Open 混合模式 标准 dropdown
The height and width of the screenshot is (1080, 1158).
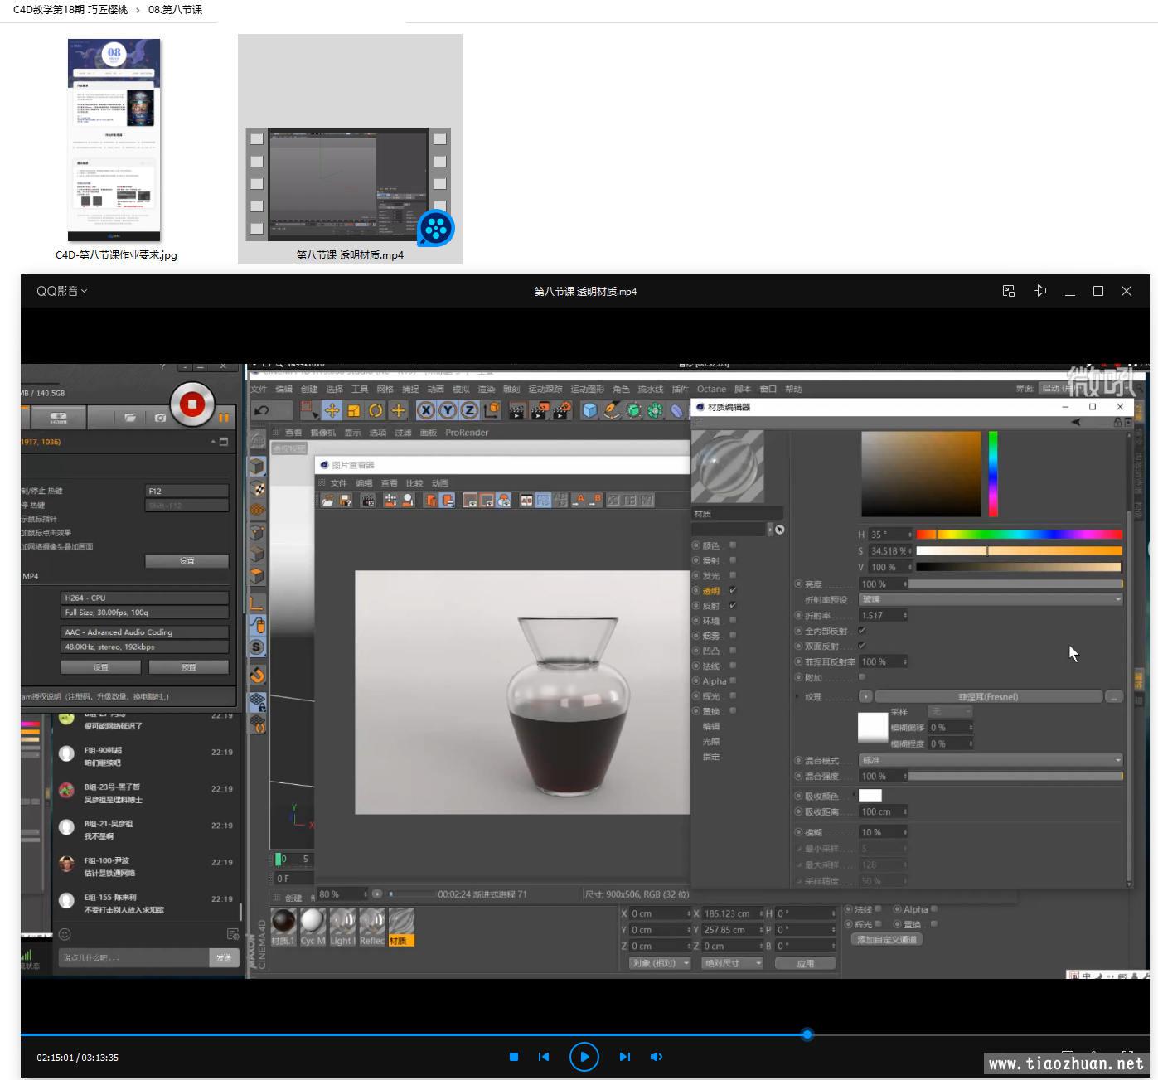(991, 760)
